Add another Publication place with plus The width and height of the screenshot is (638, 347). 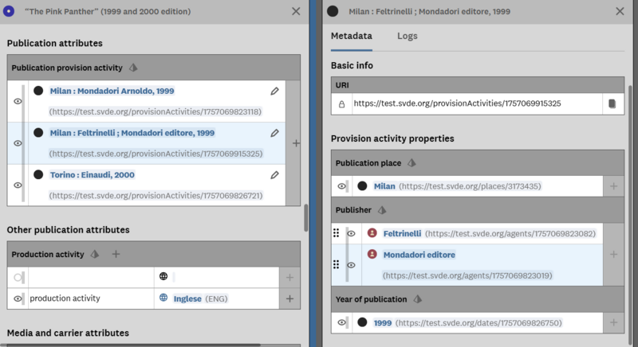613,186
